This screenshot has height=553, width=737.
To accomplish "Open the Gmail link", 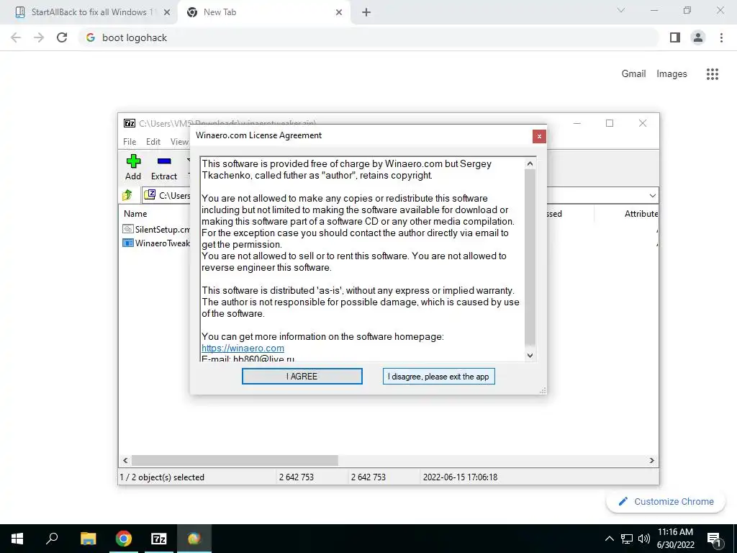I will [x=633, y=74].
